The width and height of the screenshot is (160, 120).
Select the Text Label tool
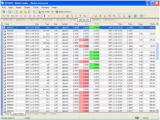[80, 16]
